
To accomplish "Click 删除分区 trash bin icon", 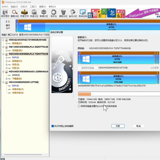I will [63, 13].
